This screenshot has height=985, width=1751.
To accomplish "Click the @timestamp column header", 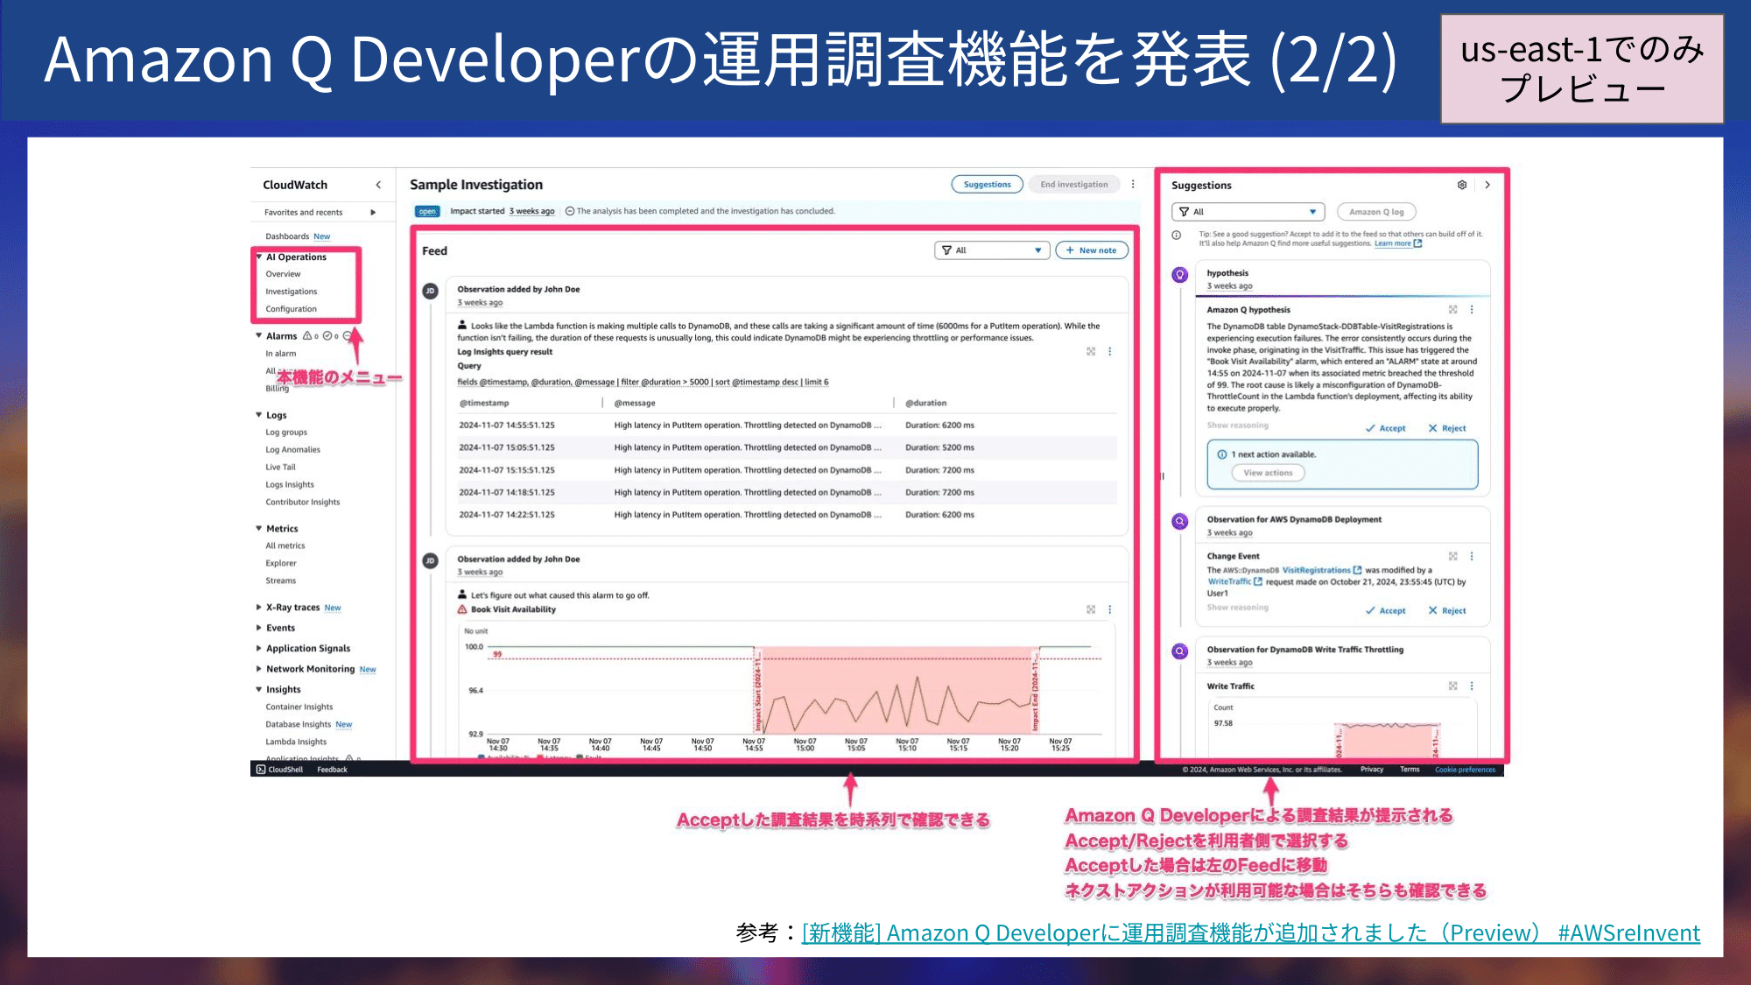I will click(484, 403).
